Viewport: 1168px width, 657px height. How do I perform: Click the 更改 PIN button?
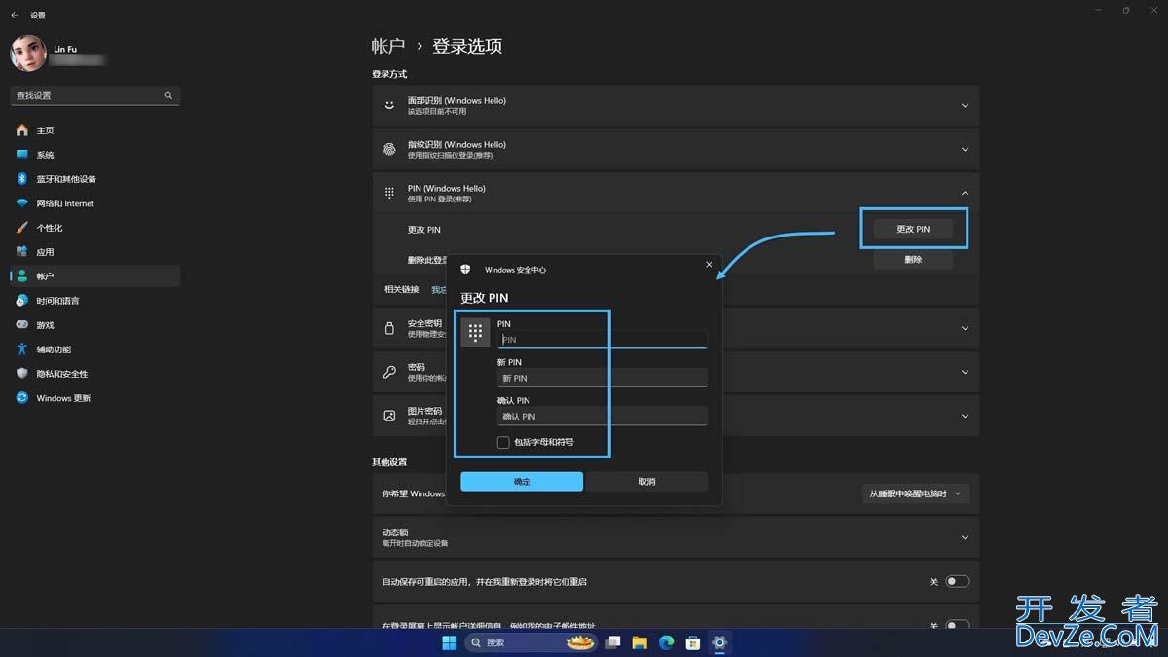[913, 229]
